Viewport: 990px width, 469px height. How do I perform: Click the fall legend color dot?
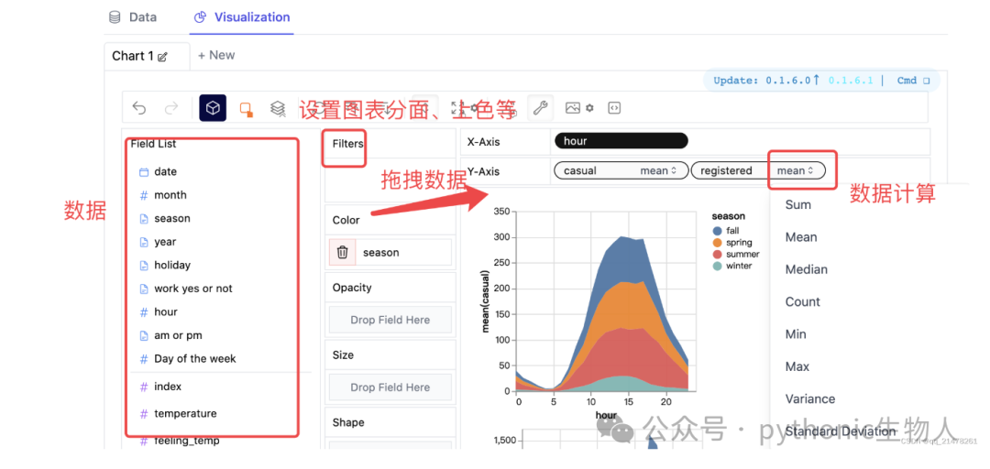(717, 231)
